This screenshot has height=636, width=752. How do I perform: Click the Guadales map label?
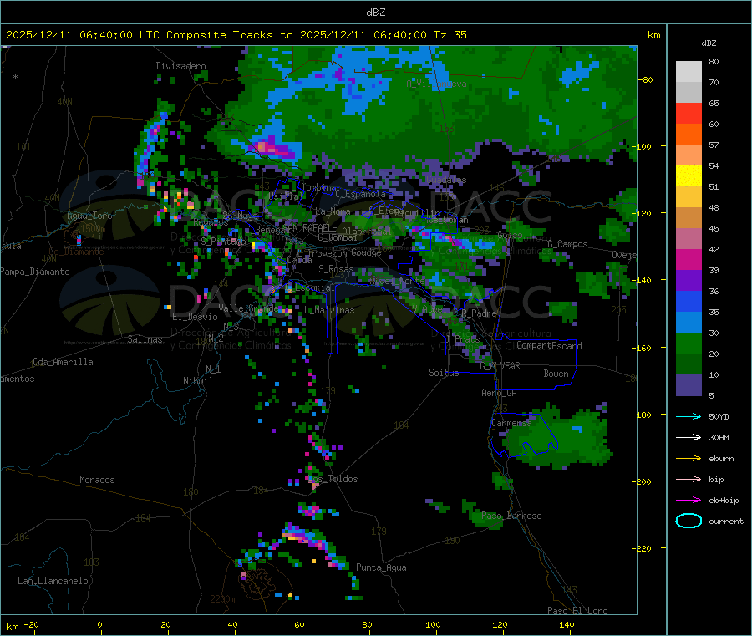click(446, 180)
